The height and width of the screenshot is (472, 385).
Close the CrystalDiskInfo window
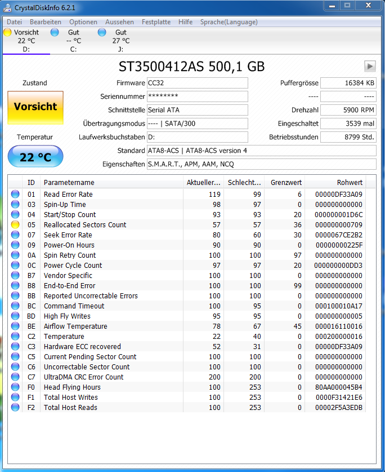(369, 6)
